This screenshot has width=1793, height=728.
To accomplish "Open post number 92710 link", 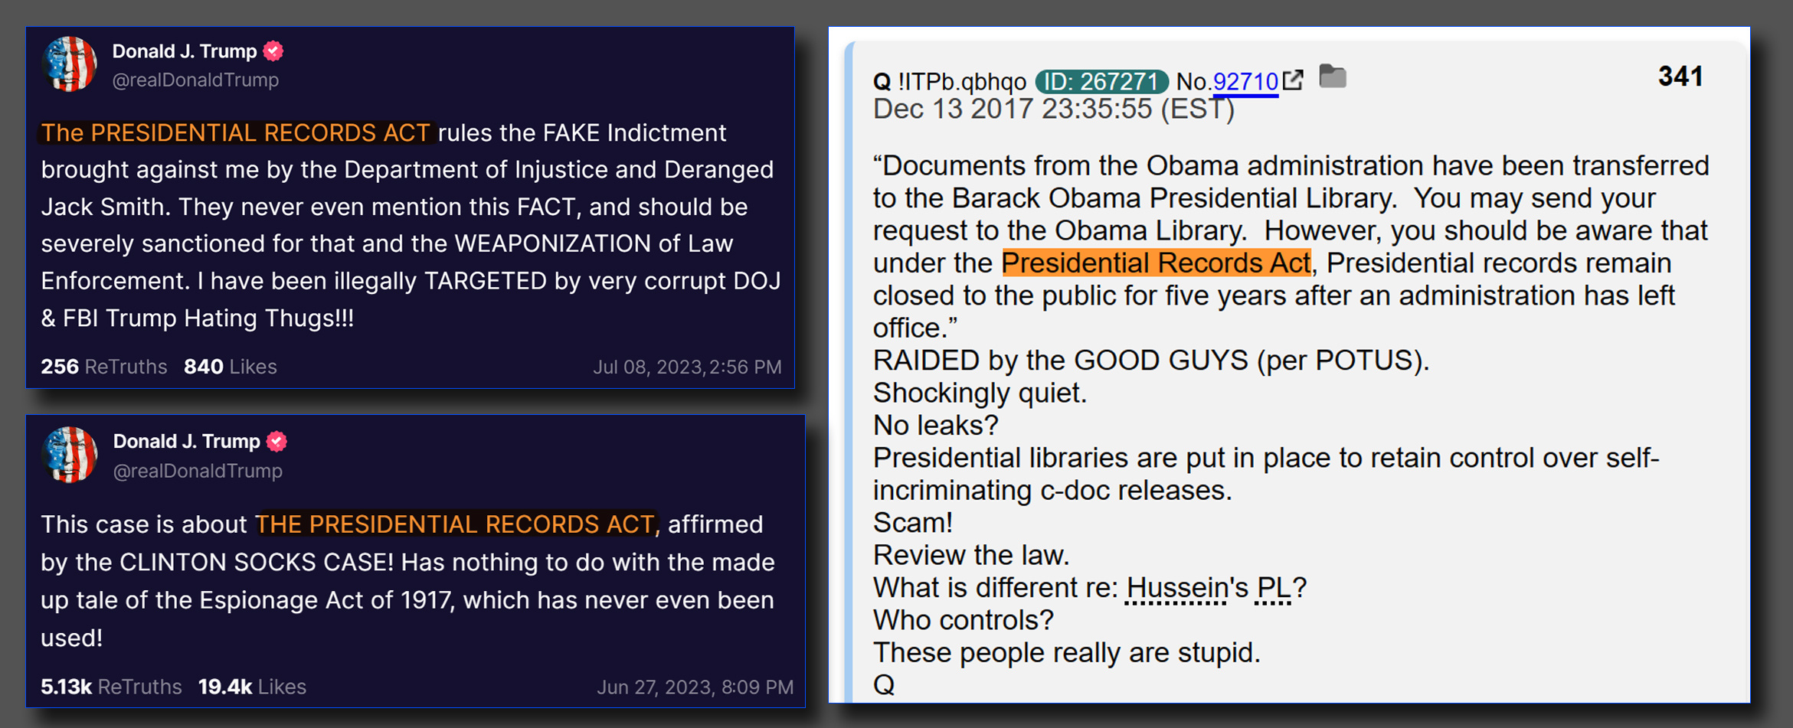I will [x=1245, y=81].
